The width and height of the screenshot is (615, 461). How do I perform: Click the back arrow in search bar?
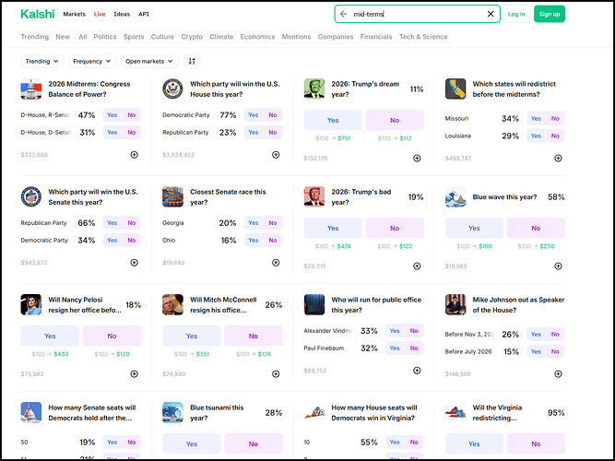[x=344, y=15]
